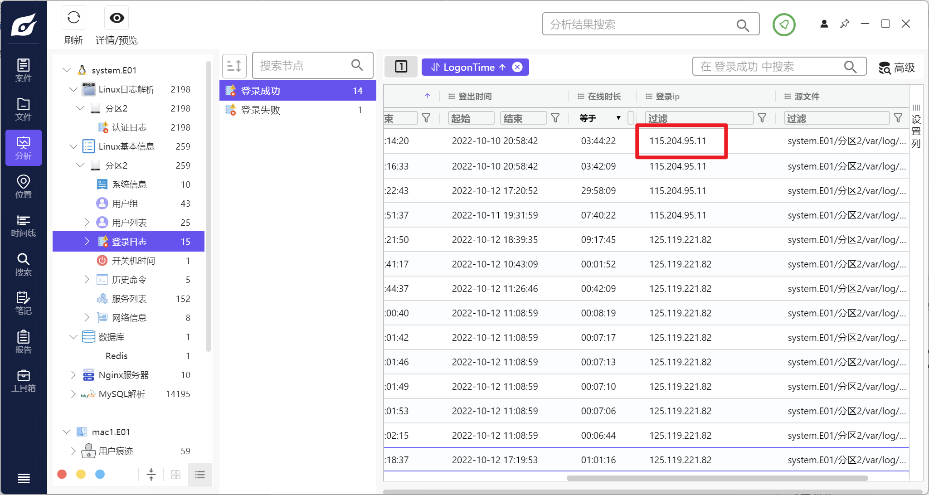929x495 pixels.
Task: Open the 位置 sidebar section
Action: tap(24, 187)
